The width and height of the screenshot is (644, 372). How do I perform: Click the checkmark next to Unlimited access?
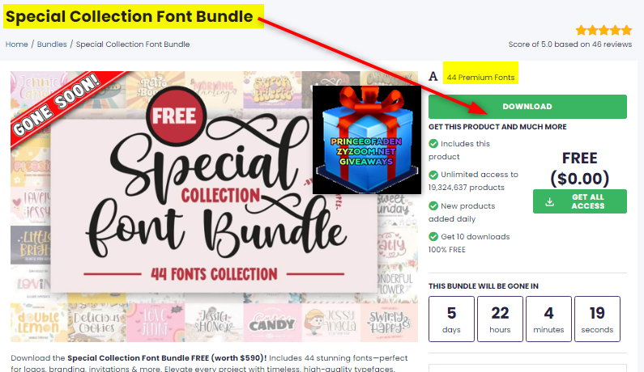[x=433, y=175]
